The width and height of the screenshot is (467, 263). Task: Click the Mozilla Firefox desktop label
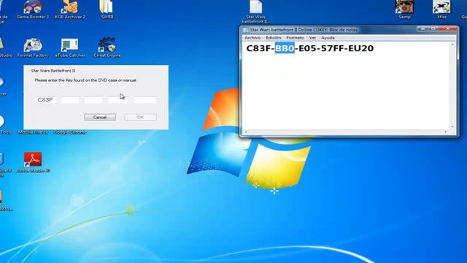tap(33, 132)
